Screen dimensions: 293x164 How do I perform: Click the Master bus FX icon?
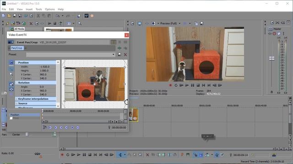click(x=270, y=34)
